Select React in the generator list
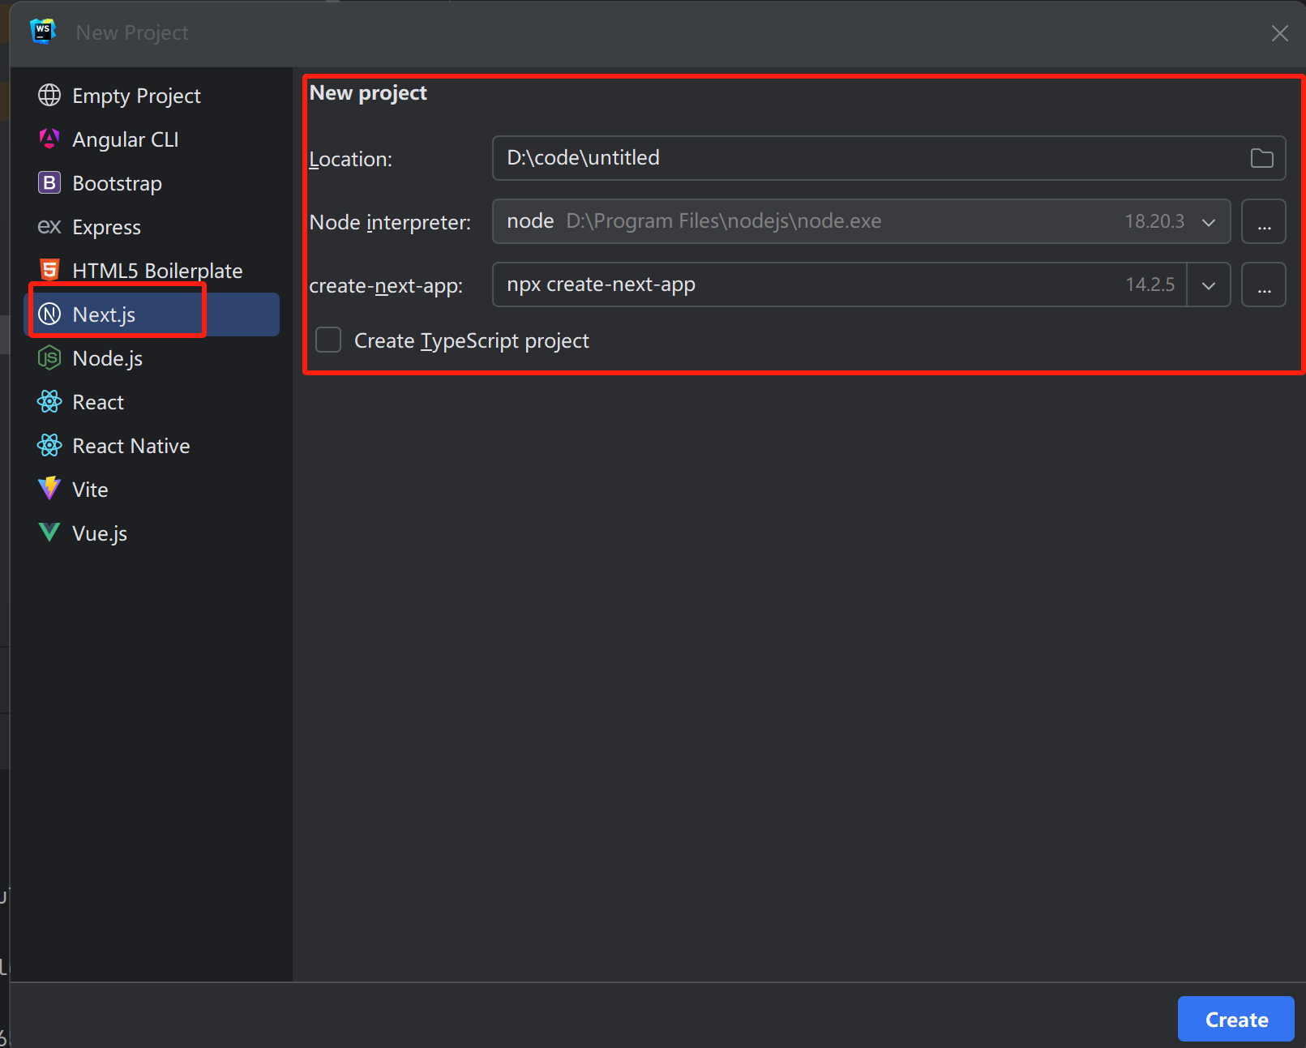The width and height of the screenshot is (1306, 1048). tap(152, 402)
